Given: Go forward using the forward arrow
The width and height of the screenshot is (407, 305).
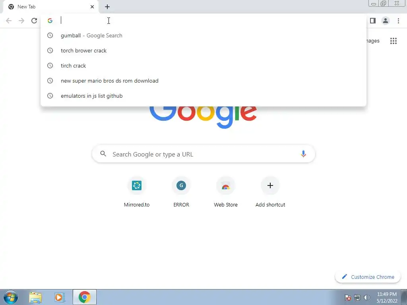Looking at the screenshot, I should (x=21, y=21).
